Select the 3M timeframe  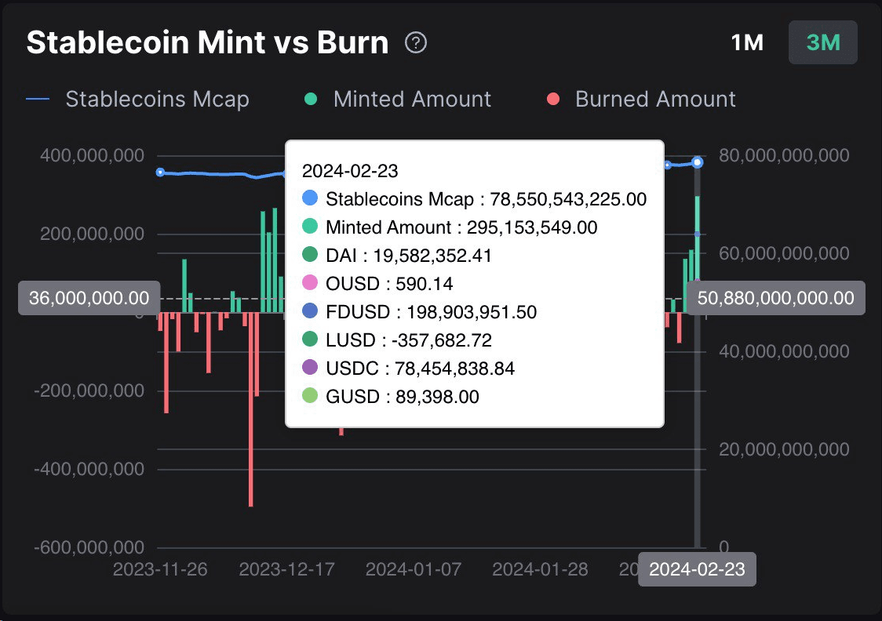(822, 43)
